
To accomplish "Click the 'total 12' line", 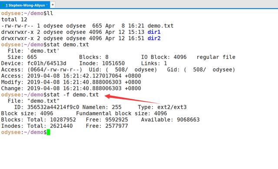I will coord(14,19).
